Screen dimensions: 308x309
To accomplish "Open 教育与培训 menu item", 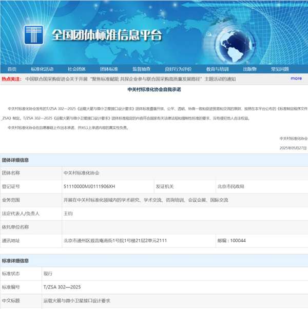I will pos(217,69).
